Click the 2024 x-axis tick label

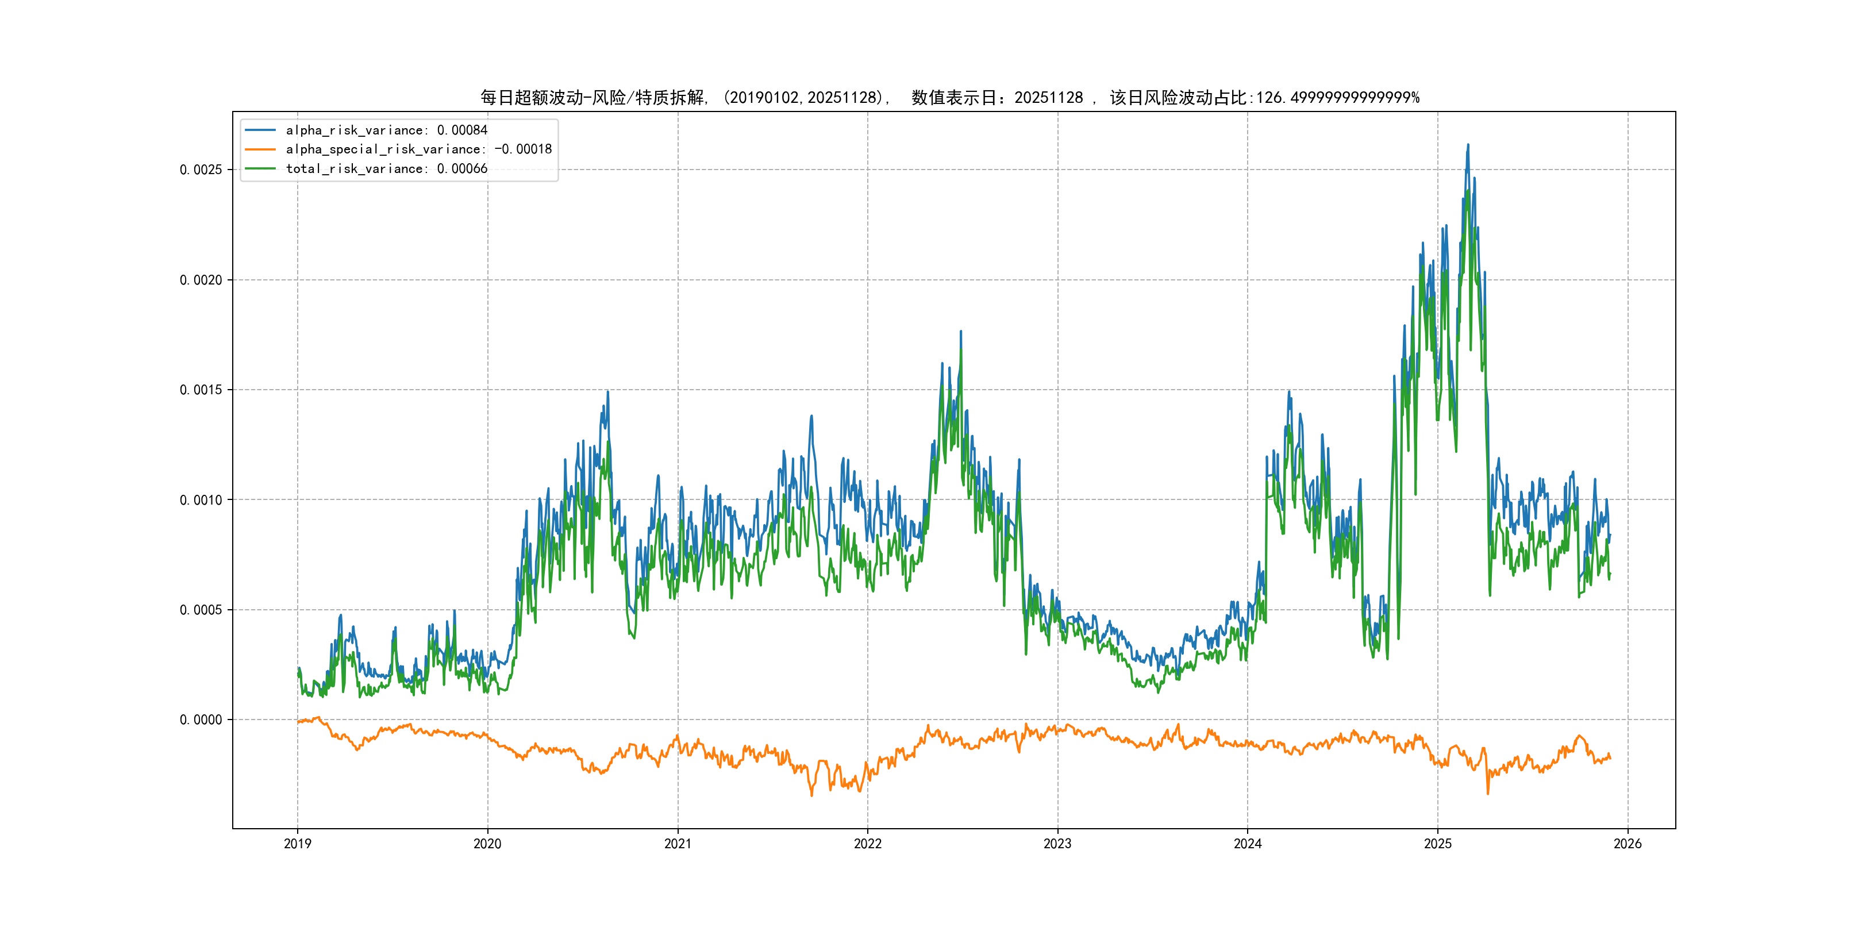point(1248,844)
